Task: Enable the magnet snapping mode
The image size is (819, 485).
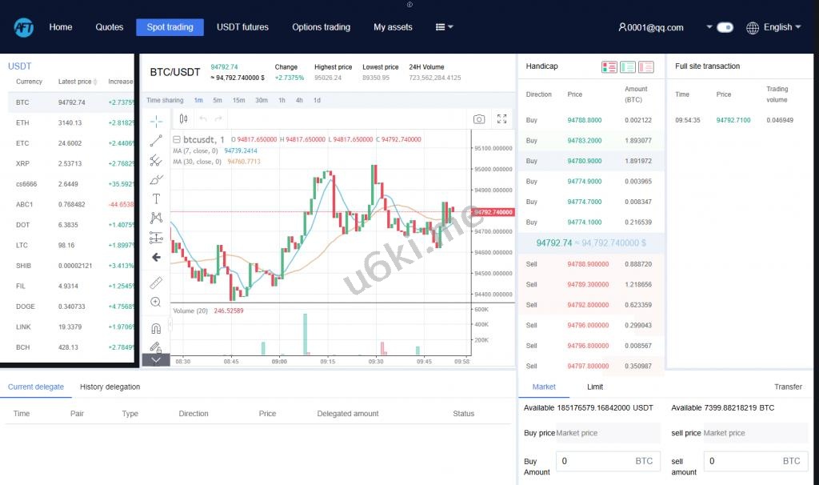Action: tap(156, 328)
